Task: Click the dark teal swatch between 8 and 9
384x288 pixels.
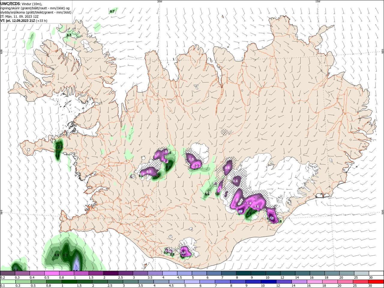Action: [243, 273]
